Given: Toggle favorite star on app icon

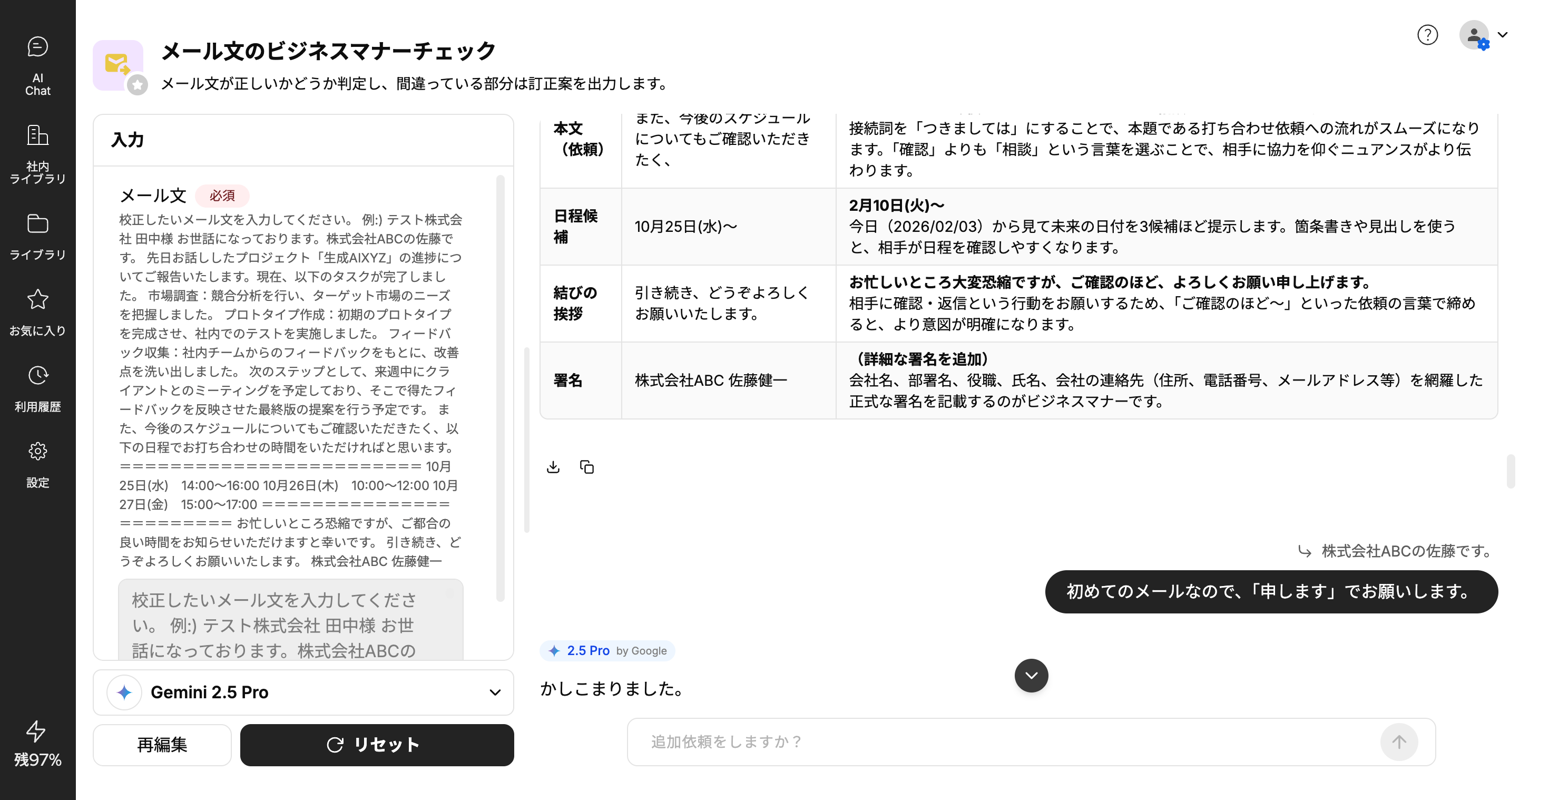Looking at the screenshot, I should (138, 85).
